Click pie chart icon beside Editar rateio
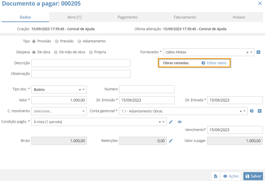Screen dimensions: 265x181 click(203, 63)
